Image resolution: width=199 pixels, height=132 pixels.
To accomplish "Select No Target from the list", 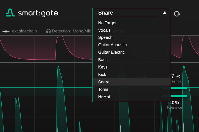I will (x=107, y=23).
